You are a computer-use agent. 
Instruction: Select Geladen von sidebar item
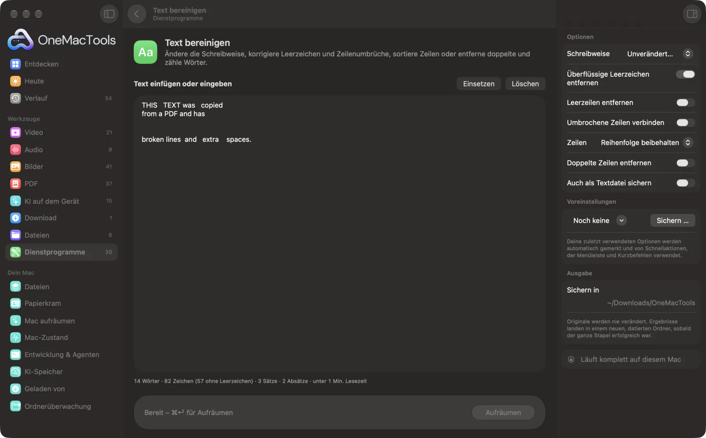(61, 389)
